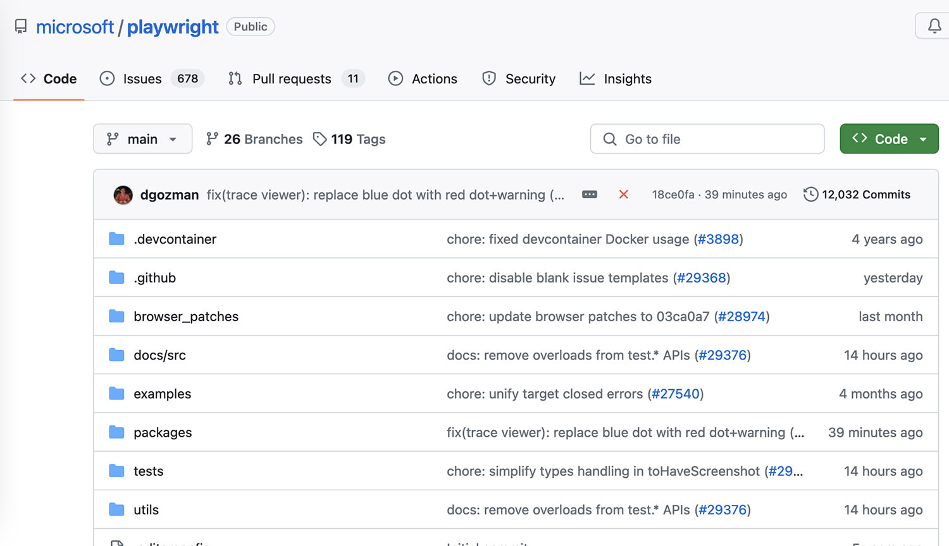View the 119 Tags list
This screenshot has height=546, width=949.
coord(349,139)
